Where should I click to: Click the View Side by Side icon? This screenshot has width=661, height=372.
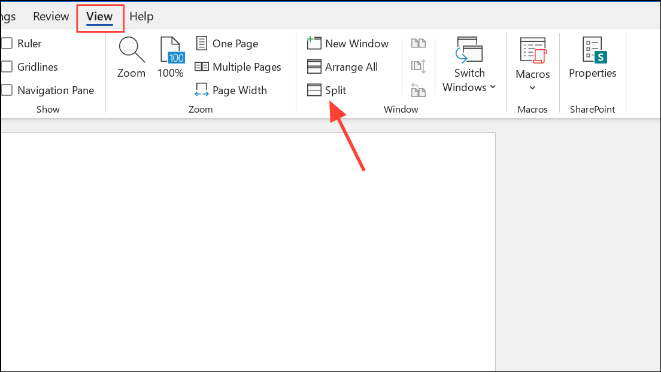[419, 43]
